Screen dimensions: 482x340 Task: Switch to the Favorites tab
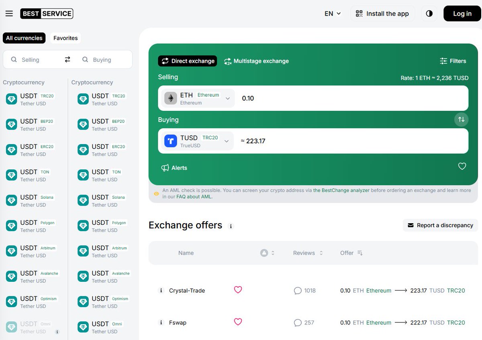point(65,38)
